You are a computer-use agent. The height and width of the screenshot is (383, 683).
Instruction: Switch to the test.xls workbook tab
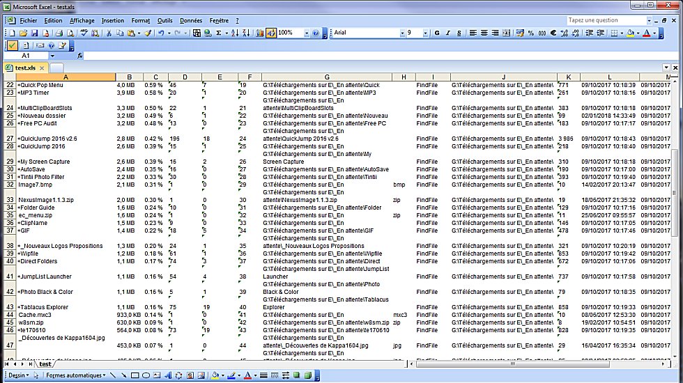click(25, 68)
